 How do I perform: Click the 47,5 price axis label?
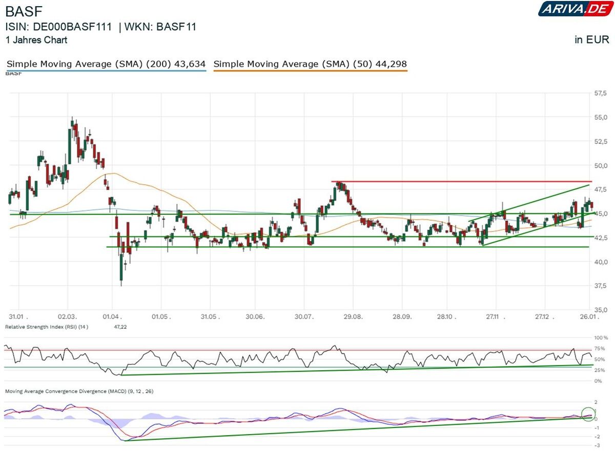click(600, 189)
